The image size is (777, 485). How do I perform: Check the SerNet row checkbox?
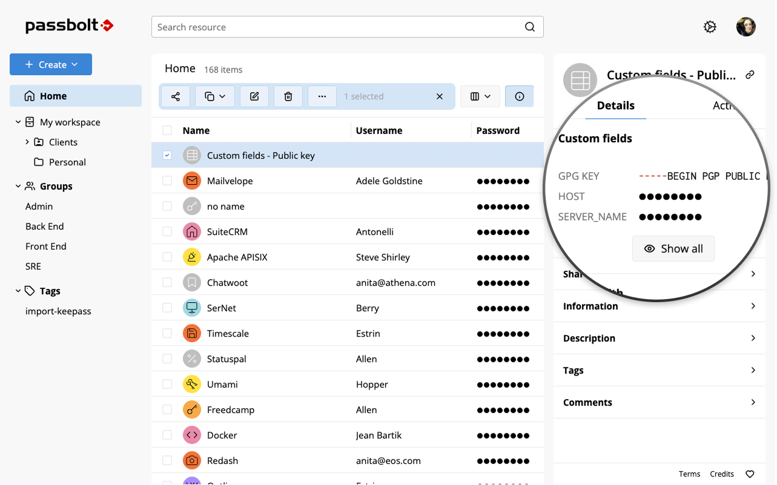click(167, 308)
